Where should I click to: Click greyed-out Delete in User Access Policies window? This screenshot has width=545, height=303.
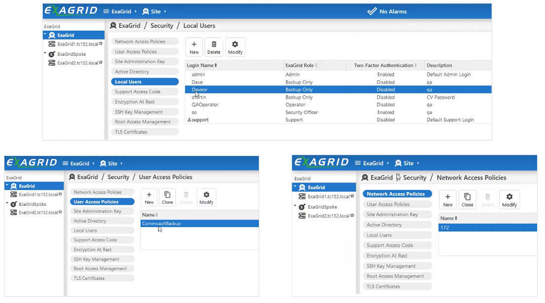[186, 197]
